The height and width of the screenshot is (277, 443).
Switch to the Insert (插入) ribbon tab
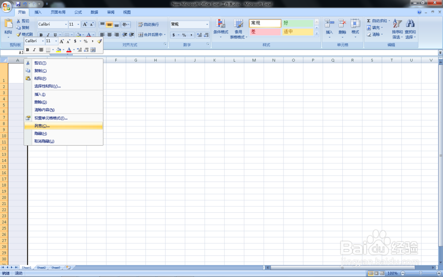(38, 12)
